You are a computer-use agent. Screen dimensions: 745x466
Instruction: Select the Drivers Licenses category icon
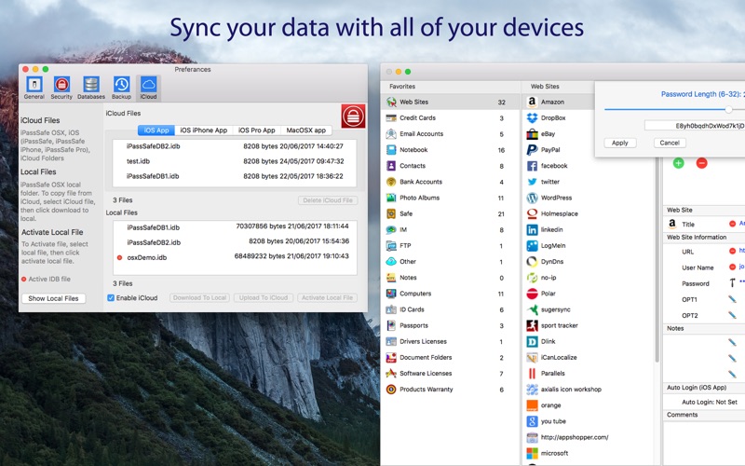click(391, 341)
